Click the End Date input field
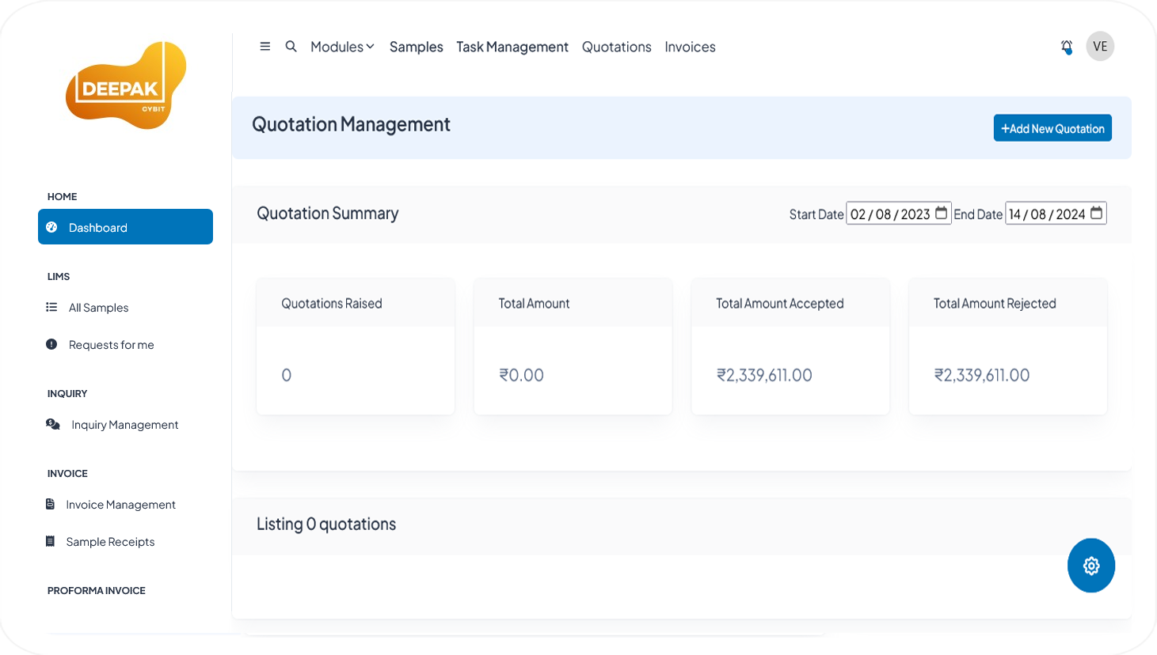This screenshot has height=655, width=1157. coord(1046,214)
